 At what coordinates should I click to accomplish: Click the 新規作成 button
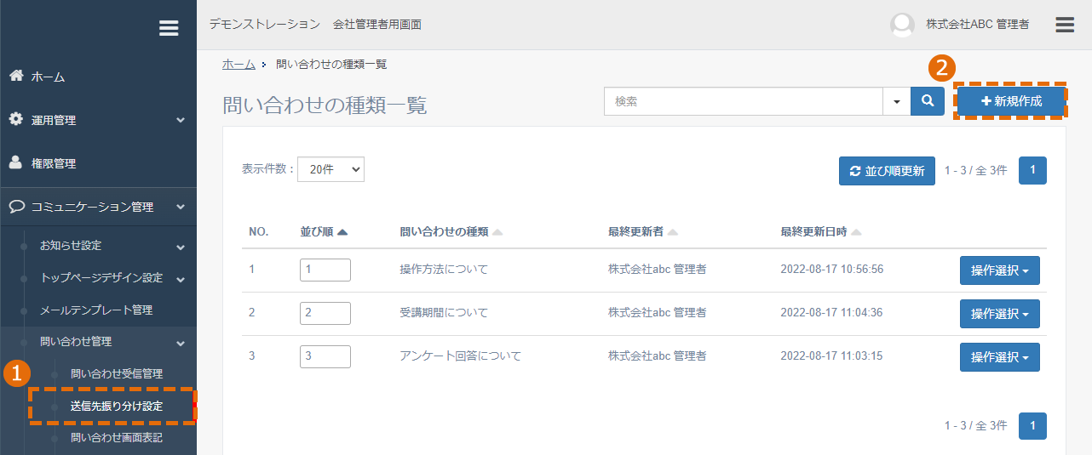pyautogui.click(x=1011, y=101)
